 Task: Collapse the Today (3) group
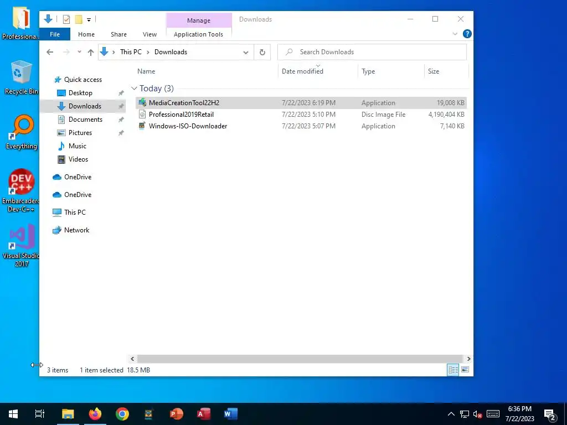(134, 89)
